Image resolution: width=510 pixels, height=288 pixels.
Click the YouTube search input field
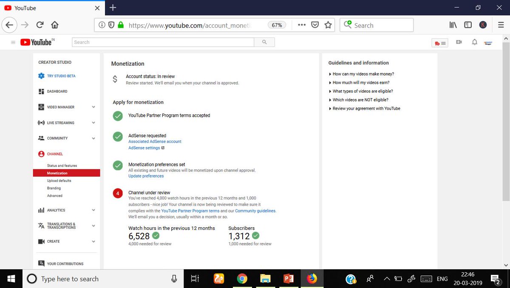tap(163, 42)
